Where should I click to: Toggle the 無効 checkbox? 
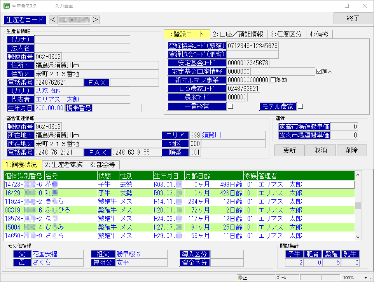pos(273,80)
